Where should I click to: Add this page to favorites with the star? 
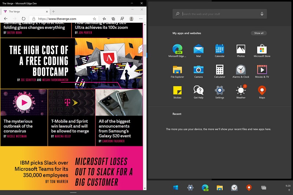(x=94, y=19)
